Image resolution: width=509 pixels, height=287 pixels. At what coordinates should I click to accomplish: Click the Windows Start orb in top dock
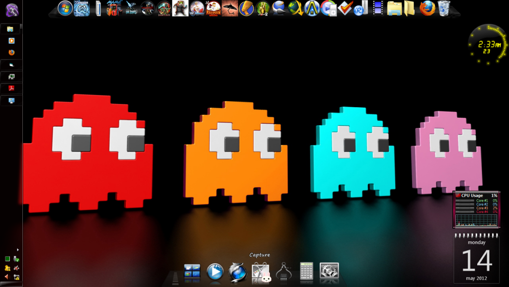(x=65, y=8)
